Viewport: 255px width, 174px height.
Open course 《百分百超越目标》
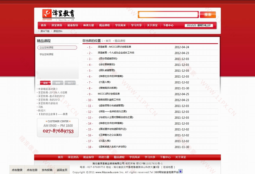(108, 59)
